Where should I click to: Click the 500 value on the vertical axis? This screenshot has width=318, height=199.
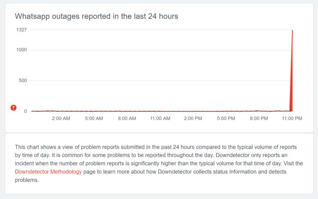click(x=23, y=80)
